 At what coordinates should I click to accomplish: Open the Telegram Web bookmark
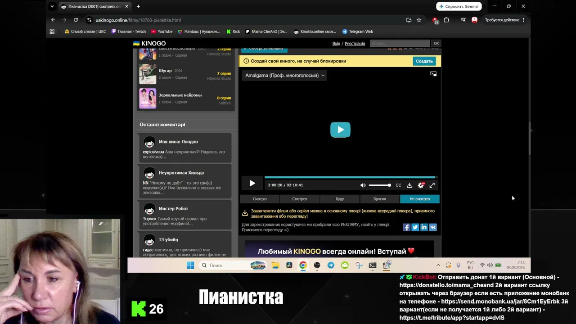coord(358,31)
